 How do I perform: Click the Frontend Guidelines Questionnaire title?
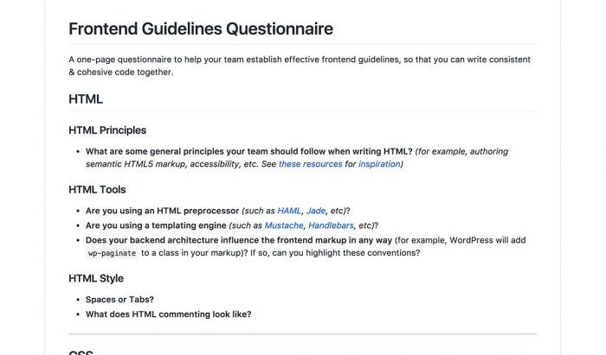click(x=201, y=29)
